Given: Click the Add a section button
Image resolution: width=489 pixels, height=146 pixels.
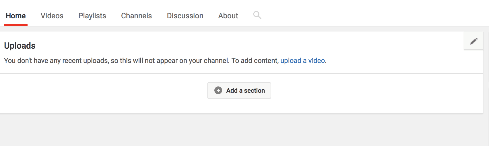Looking at the screenshot, I should 239,90.
